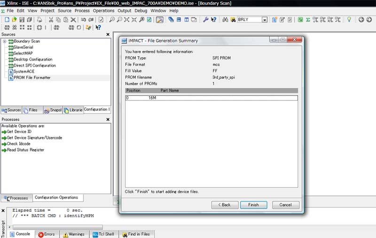Image resolution: width=376 pixels, height=238 pixels.
Task: Click the New file icon
Action: tap(7, 20)
